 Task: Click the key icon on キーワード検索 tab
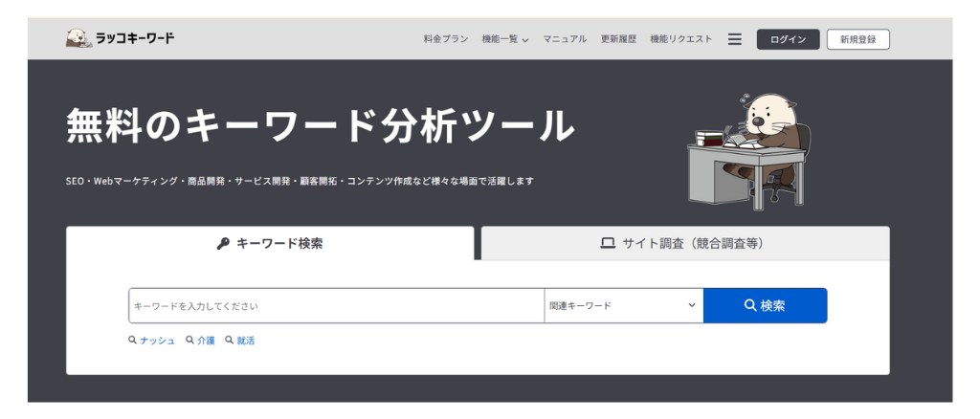[223, 244]
